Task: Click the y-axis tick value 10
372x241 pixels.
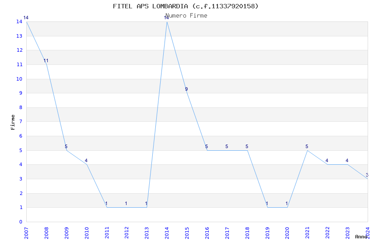Action: tap(19, 79)
